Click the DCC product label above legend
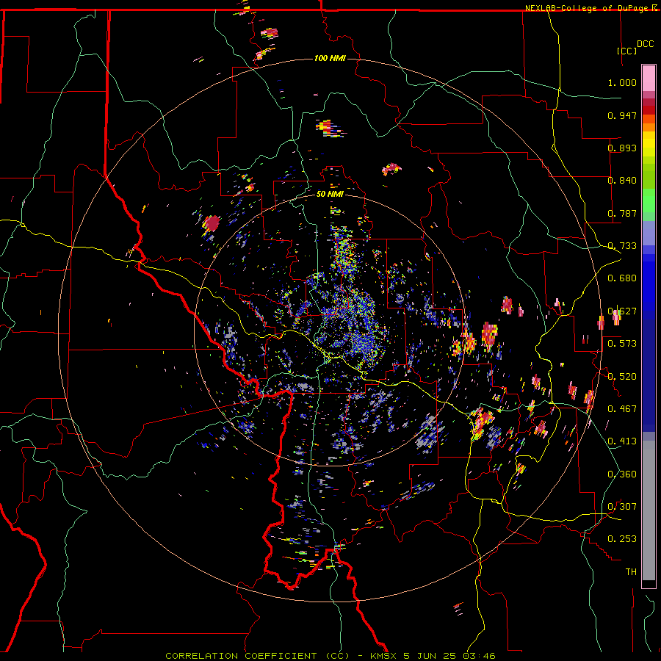661x661 pixels. (646, 44)
